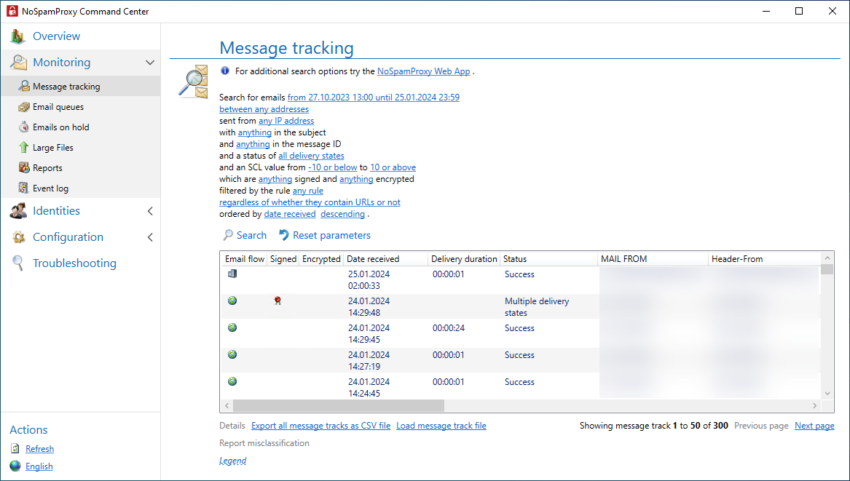Collapse the Monitoring section chevron
Image resolution: width=850 pixels, height=481 pixels.
pyautogui.click(x=150, y=63)
